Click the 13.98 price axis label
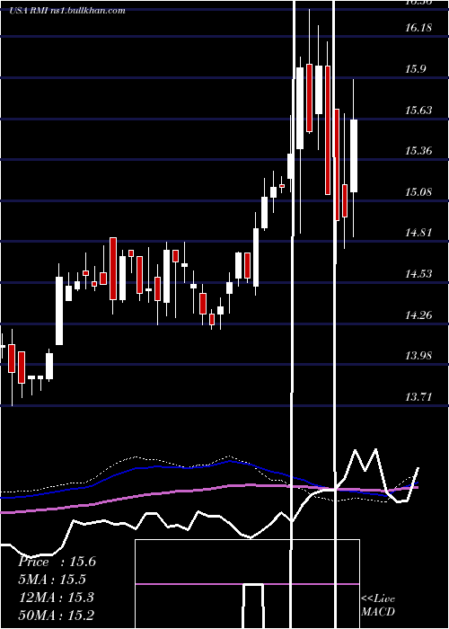449x629 pixels. click(418, 356)
